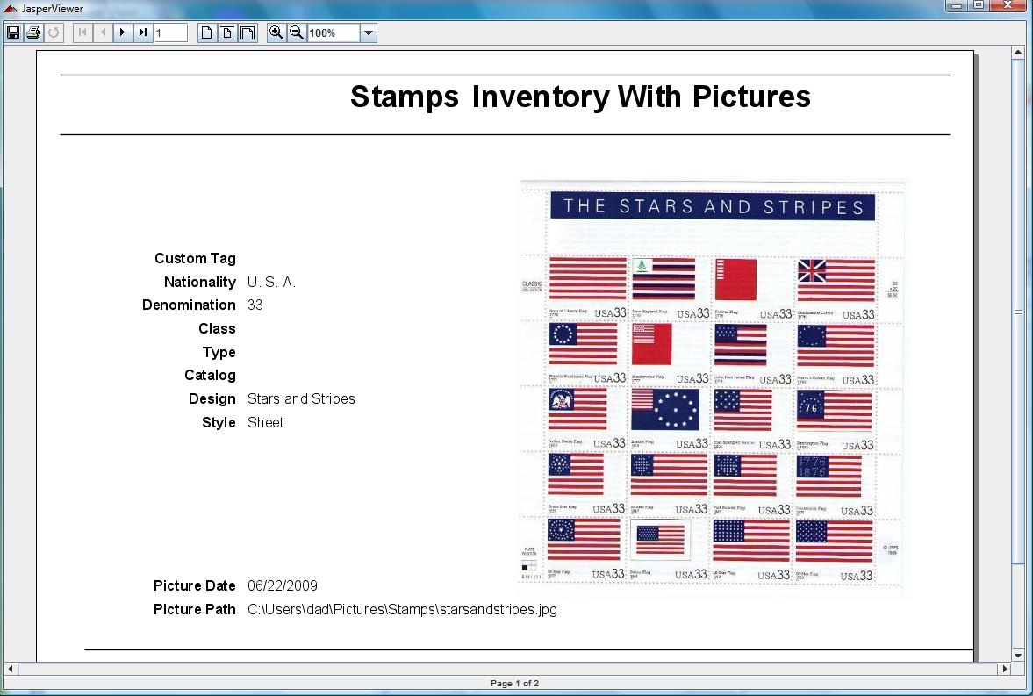The image size is (1033, 696).
Task: Zoom out of the report
Action: point(296,32)
